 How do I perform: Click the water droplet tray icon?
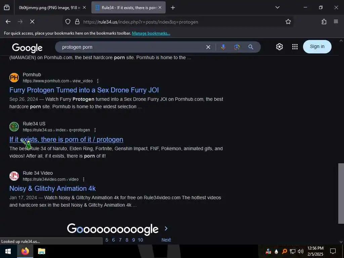click(x=276, y=251)
